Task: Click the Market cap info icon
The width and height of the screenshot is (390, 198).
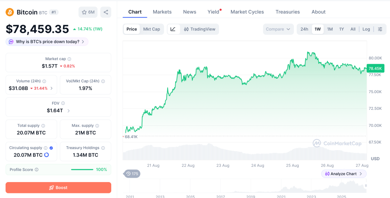Action: coord(69,59)
